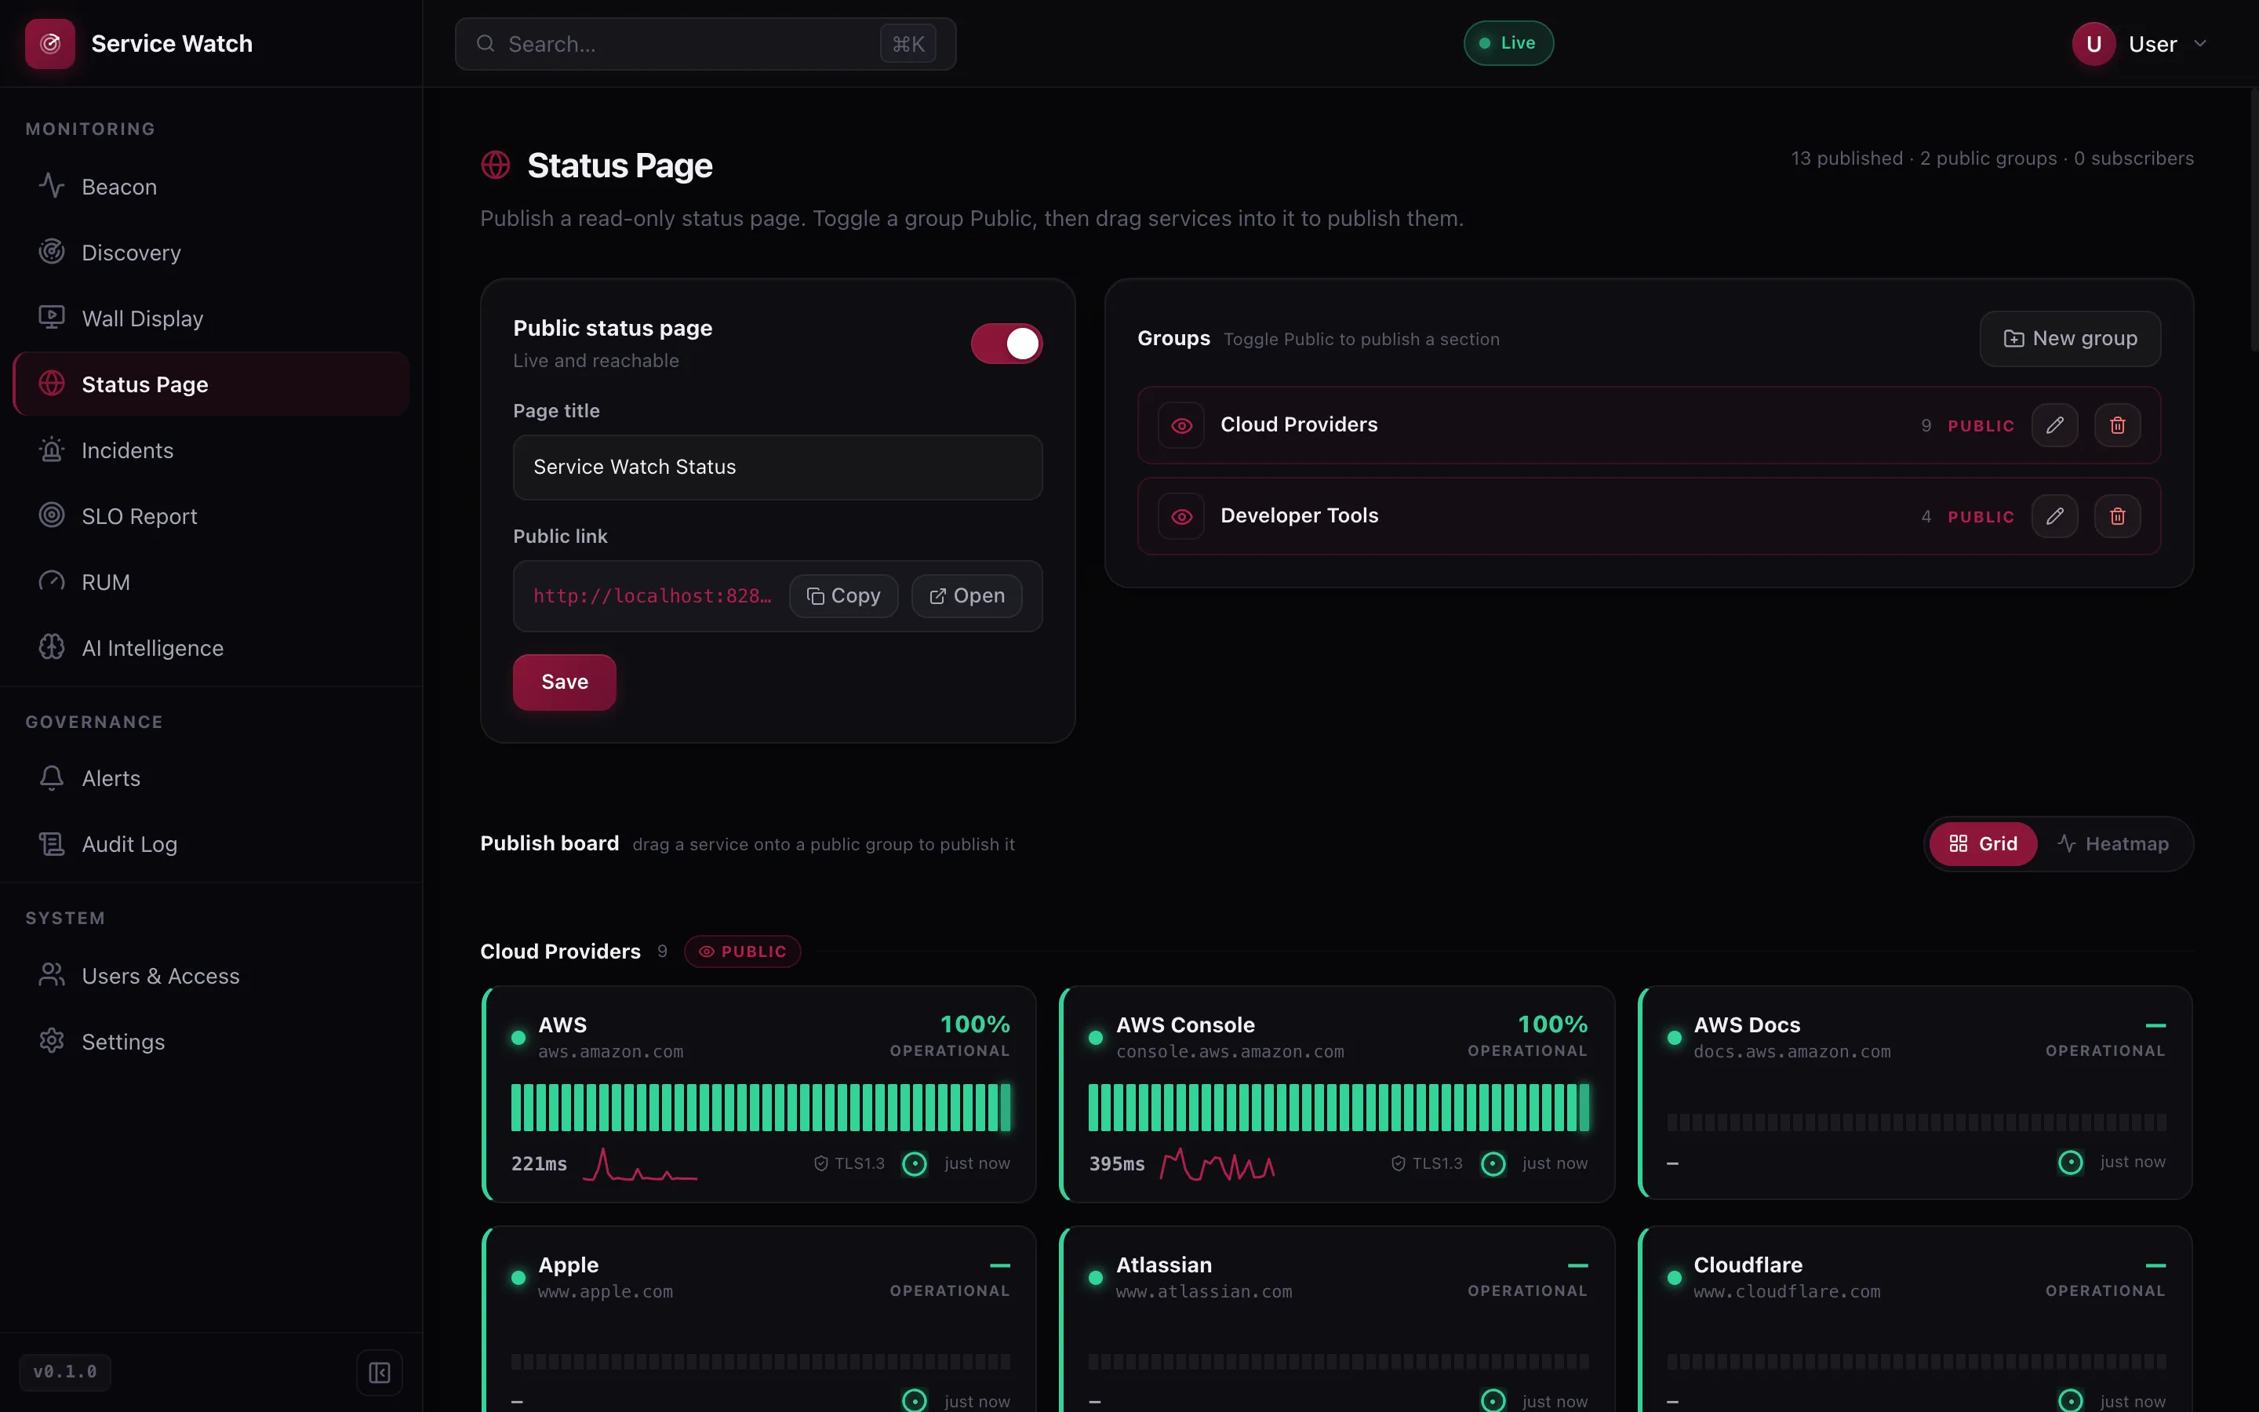
Task: Click AWS card refresh circle icon
Action: pos(915,1163)
